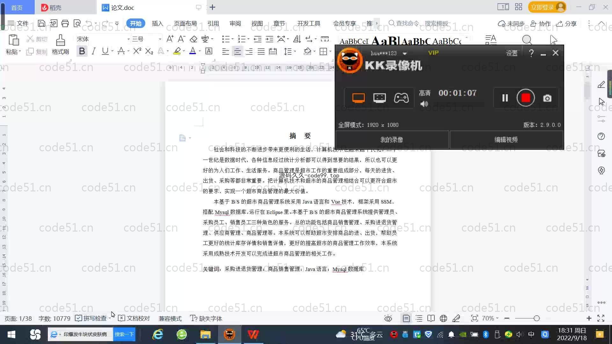Open the font name dropdown
612x344 pixels.
tap(128, 39)
